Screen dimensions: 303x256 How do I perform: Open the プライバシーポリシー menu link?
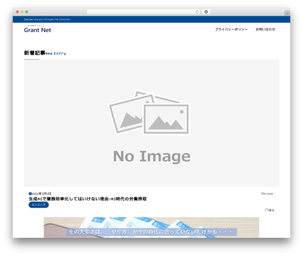click(231, 30)
